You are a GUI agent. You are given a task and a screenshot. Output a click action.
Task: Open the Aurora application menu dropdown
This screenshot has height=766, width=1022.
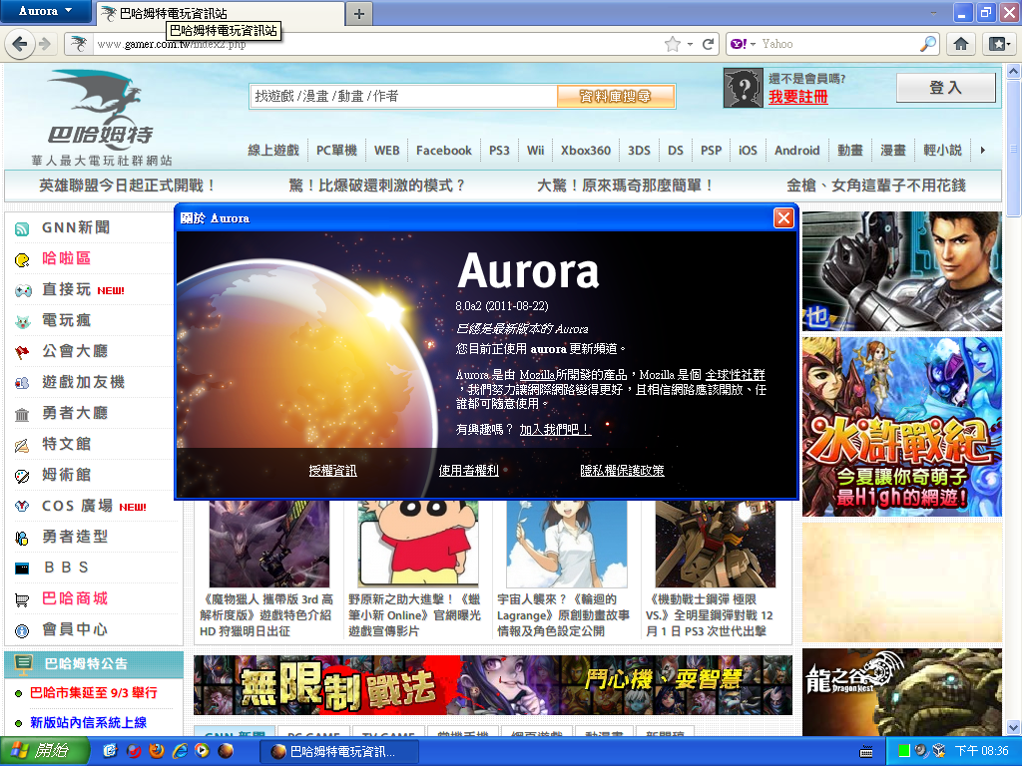(x=46, y=11)
